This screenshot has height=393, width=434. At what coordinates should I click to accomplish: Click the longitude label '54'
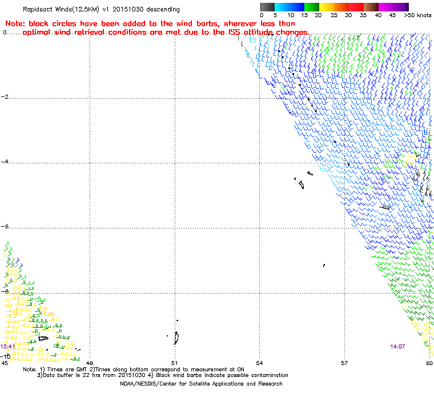[x=259, y=363]
